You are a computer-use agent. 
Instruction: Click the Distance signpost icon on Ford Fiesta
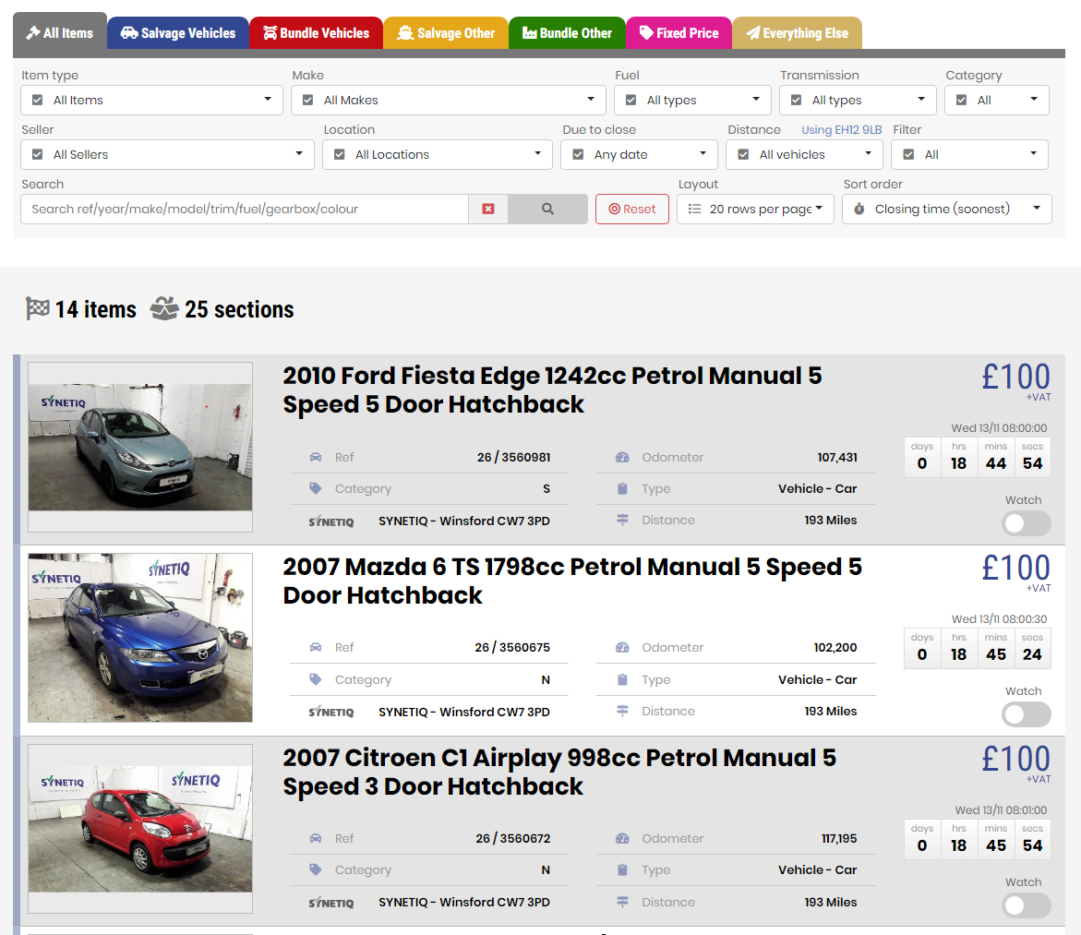[x=622, y=520]
